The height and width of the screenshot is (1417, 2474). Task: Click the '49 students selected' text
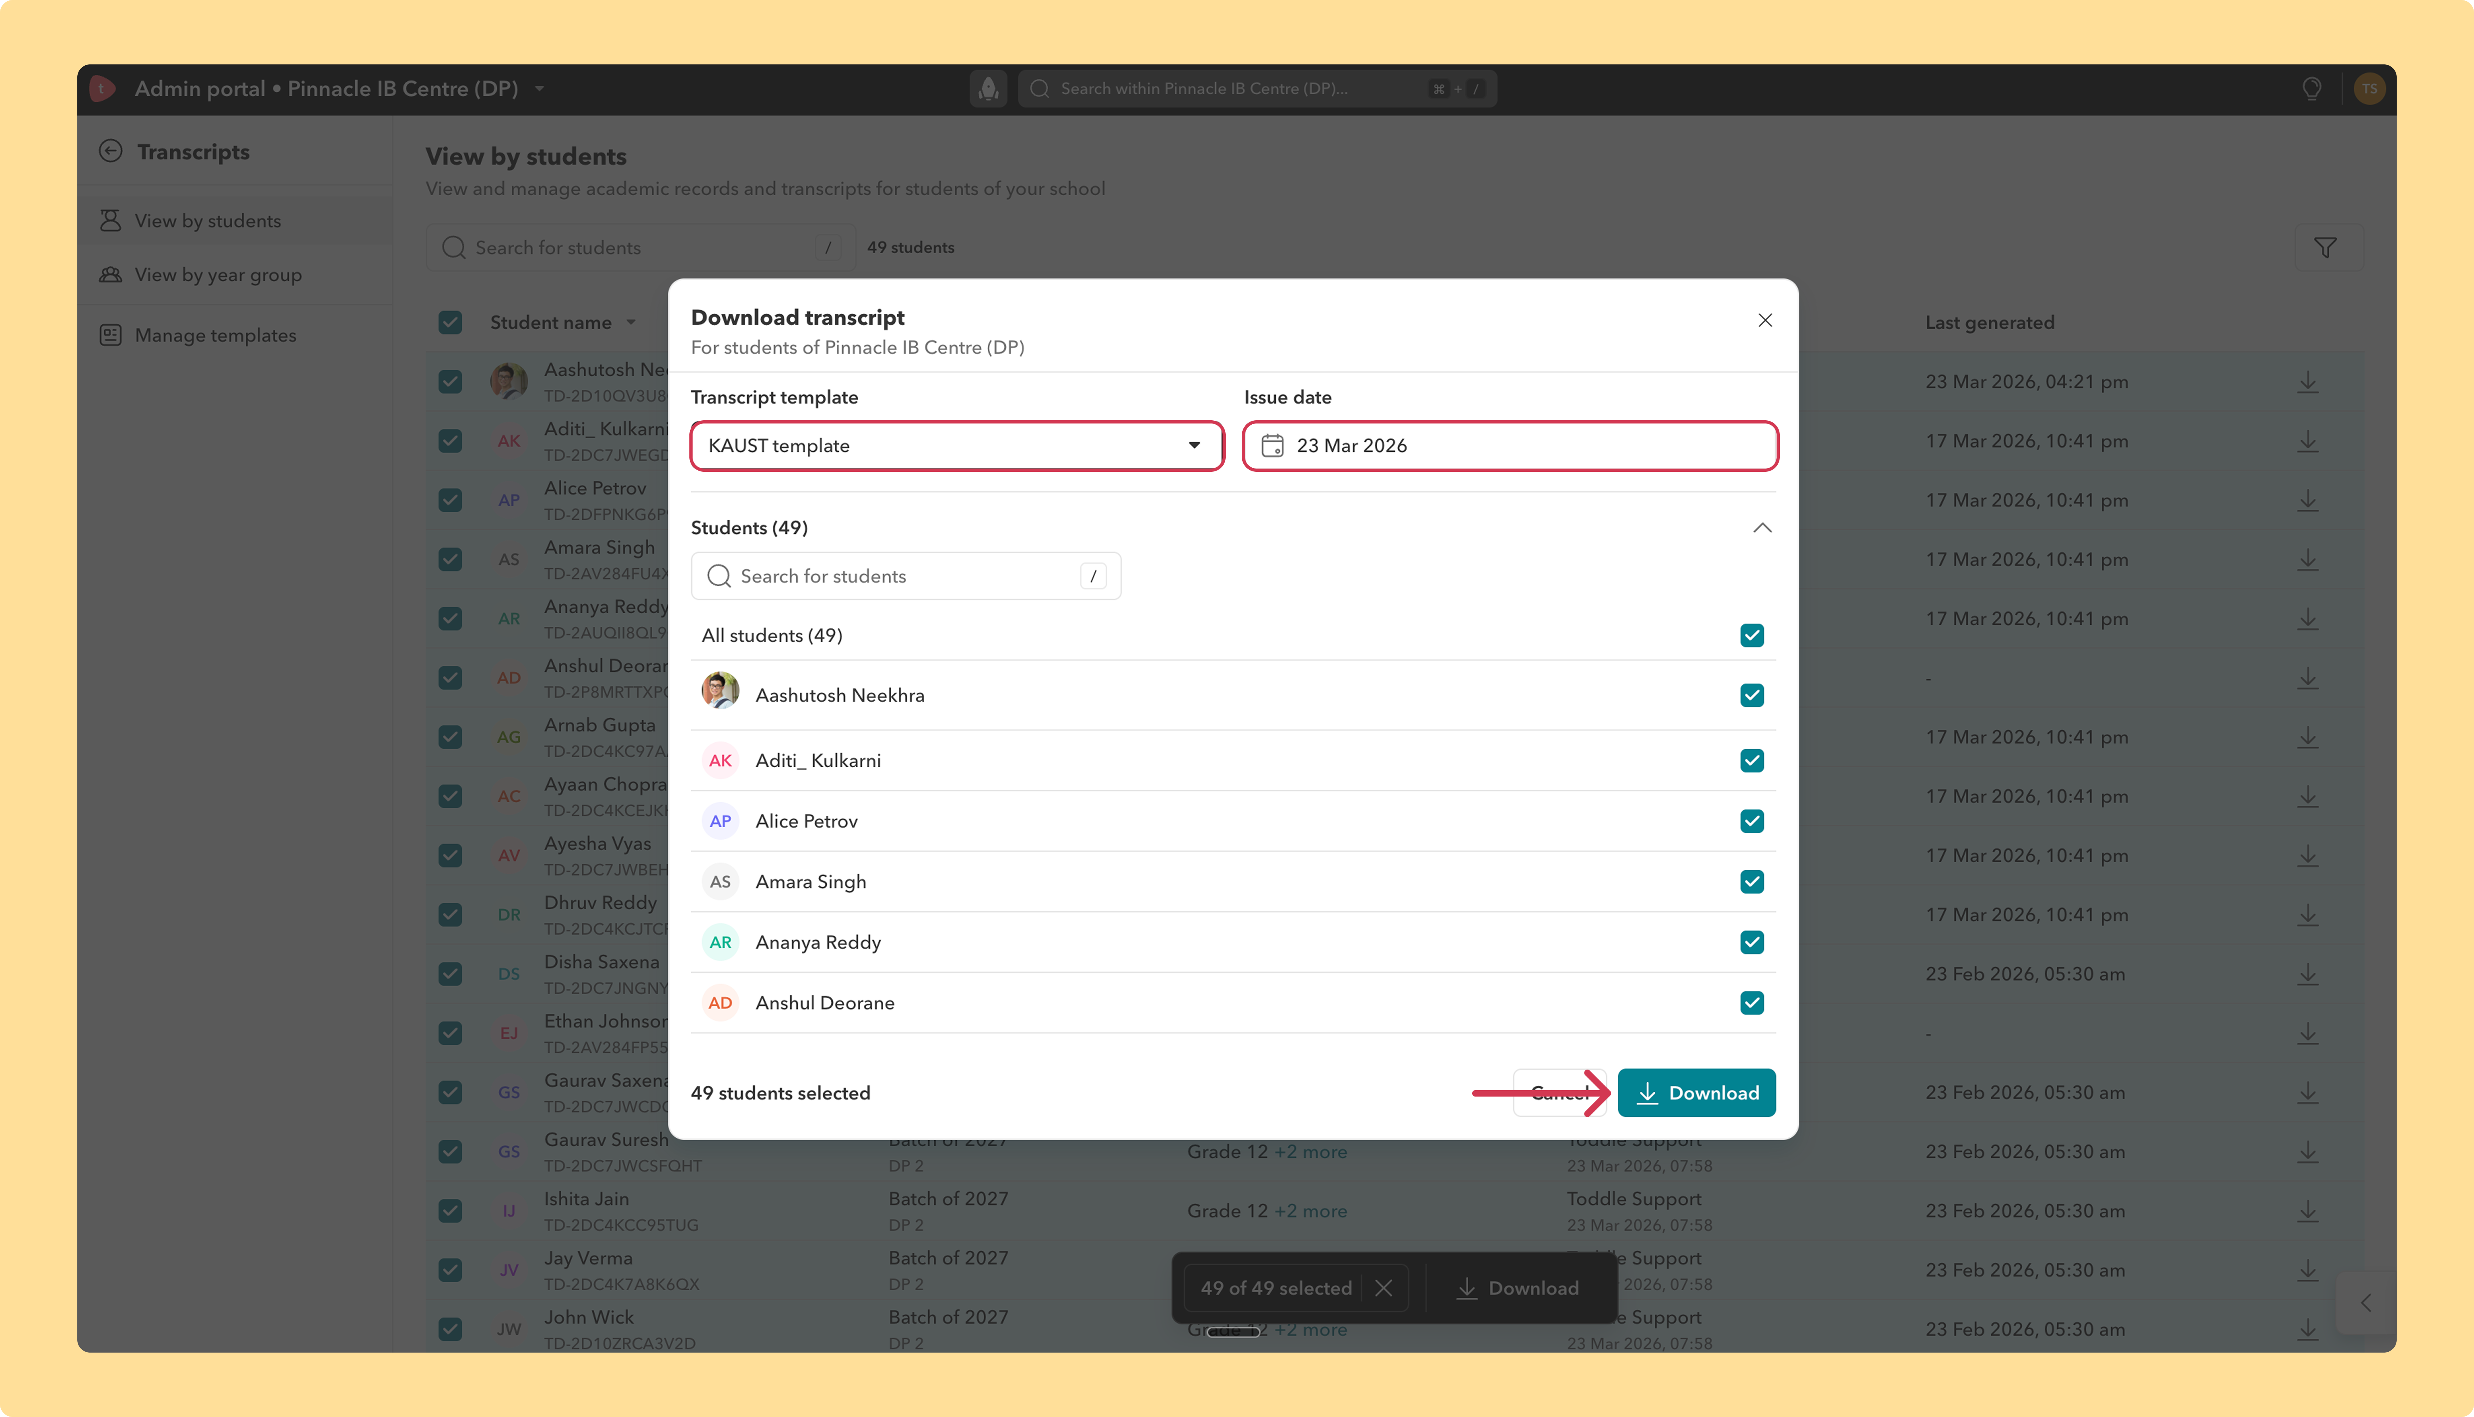[x=780, y=1093]
